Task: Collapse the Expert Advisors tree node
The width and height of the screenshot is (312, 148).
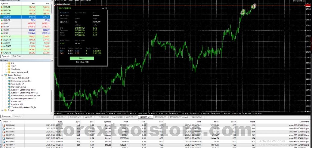Action: pos(2,75)
